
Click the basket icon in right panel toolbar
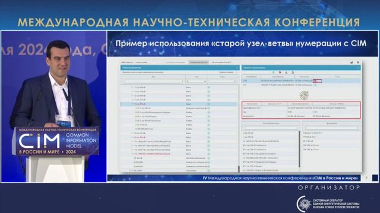coord(293,72)
